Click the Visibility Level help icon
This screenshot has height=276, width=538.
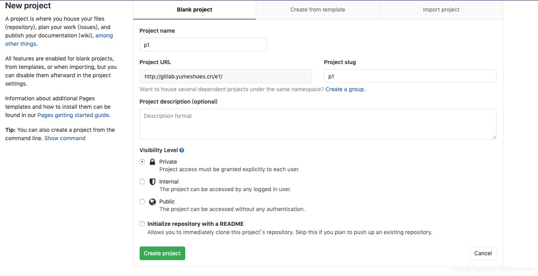tap(182, 151)
